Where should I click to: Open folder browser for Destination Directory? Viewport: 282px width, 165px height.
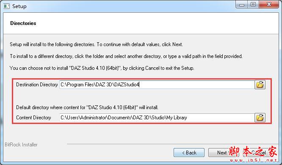(260, 85)
